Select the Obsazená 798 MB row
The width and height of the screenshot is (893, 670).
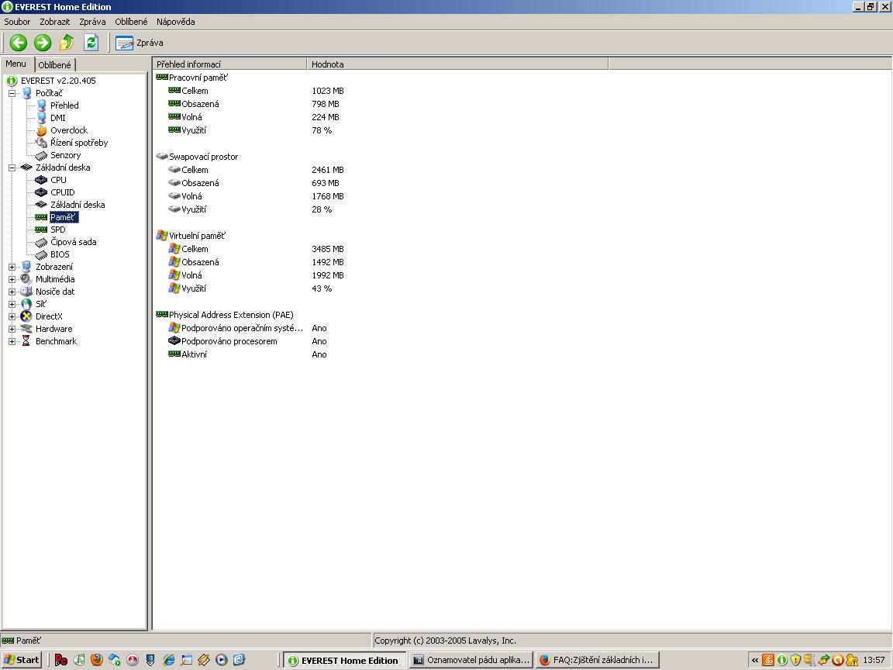click(x=254, y=104)
